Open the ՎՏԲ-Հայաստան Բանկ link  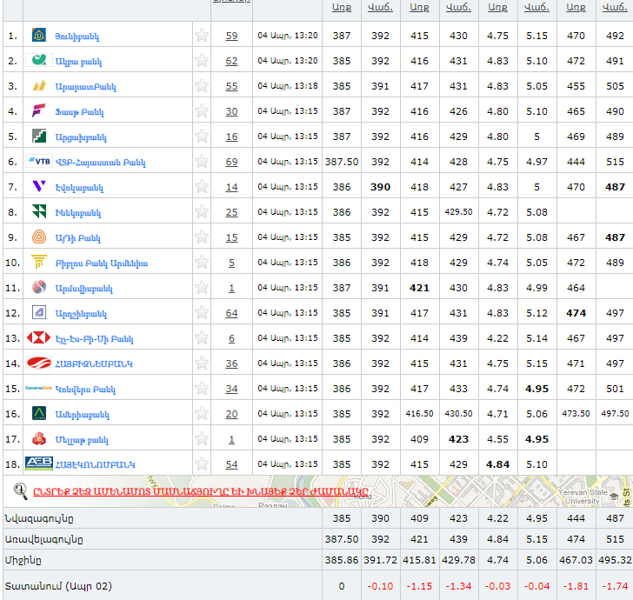click(100, 163)
